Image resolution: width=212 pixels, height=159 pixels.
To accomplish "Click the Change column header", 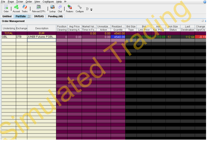I will [x=201, y=26].
